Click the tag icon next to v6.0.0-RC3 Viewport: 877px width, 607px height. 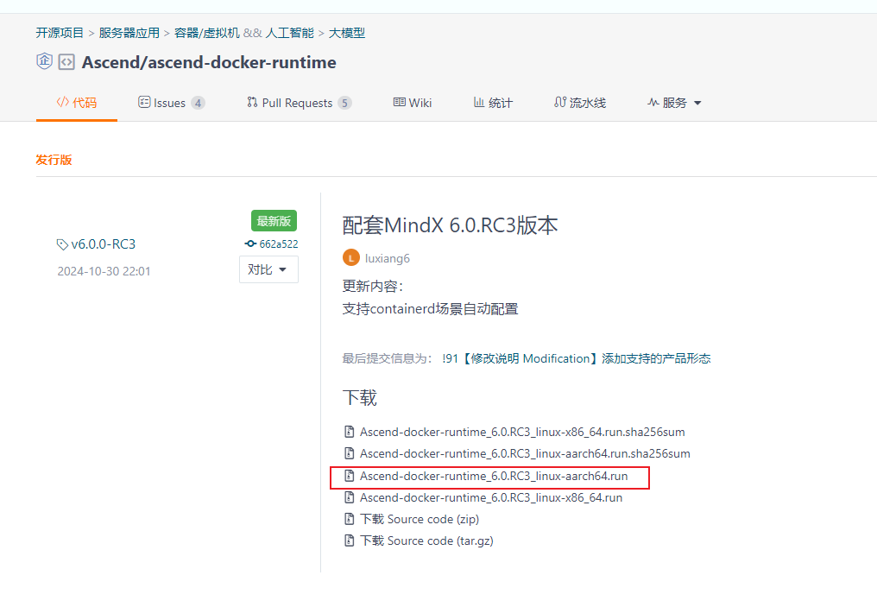coord(62,244)
